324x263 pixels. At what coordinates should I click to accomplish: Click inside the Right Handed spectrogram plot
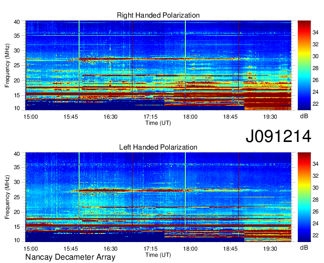[158, 65]
